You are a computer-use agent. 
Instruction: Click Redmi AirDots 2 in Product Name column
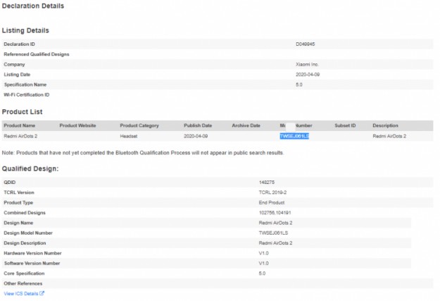click(x=20, y=136)
